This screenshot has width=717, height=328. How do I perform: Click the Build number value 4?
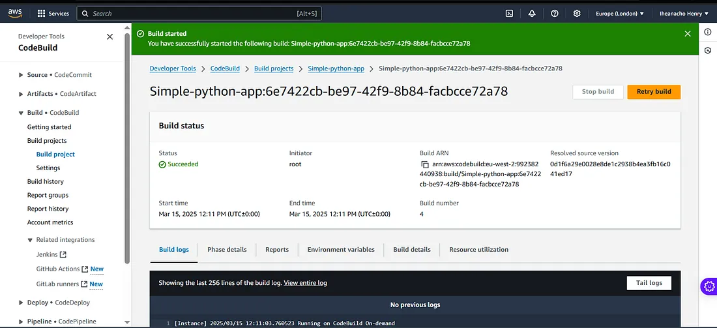pos(422,214)
